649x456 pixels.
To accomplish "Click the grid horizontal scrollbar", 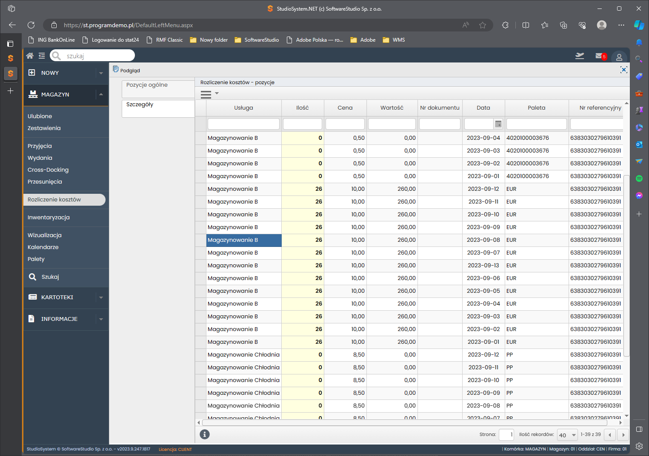I will point(404,423).
